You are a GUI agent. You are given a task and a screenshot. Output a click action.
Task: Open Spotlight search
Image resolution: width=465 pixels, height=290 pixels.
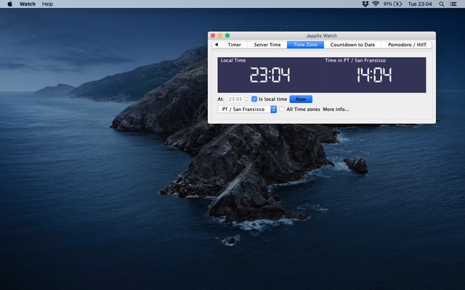pyautogui.click(x=442, y=4)
